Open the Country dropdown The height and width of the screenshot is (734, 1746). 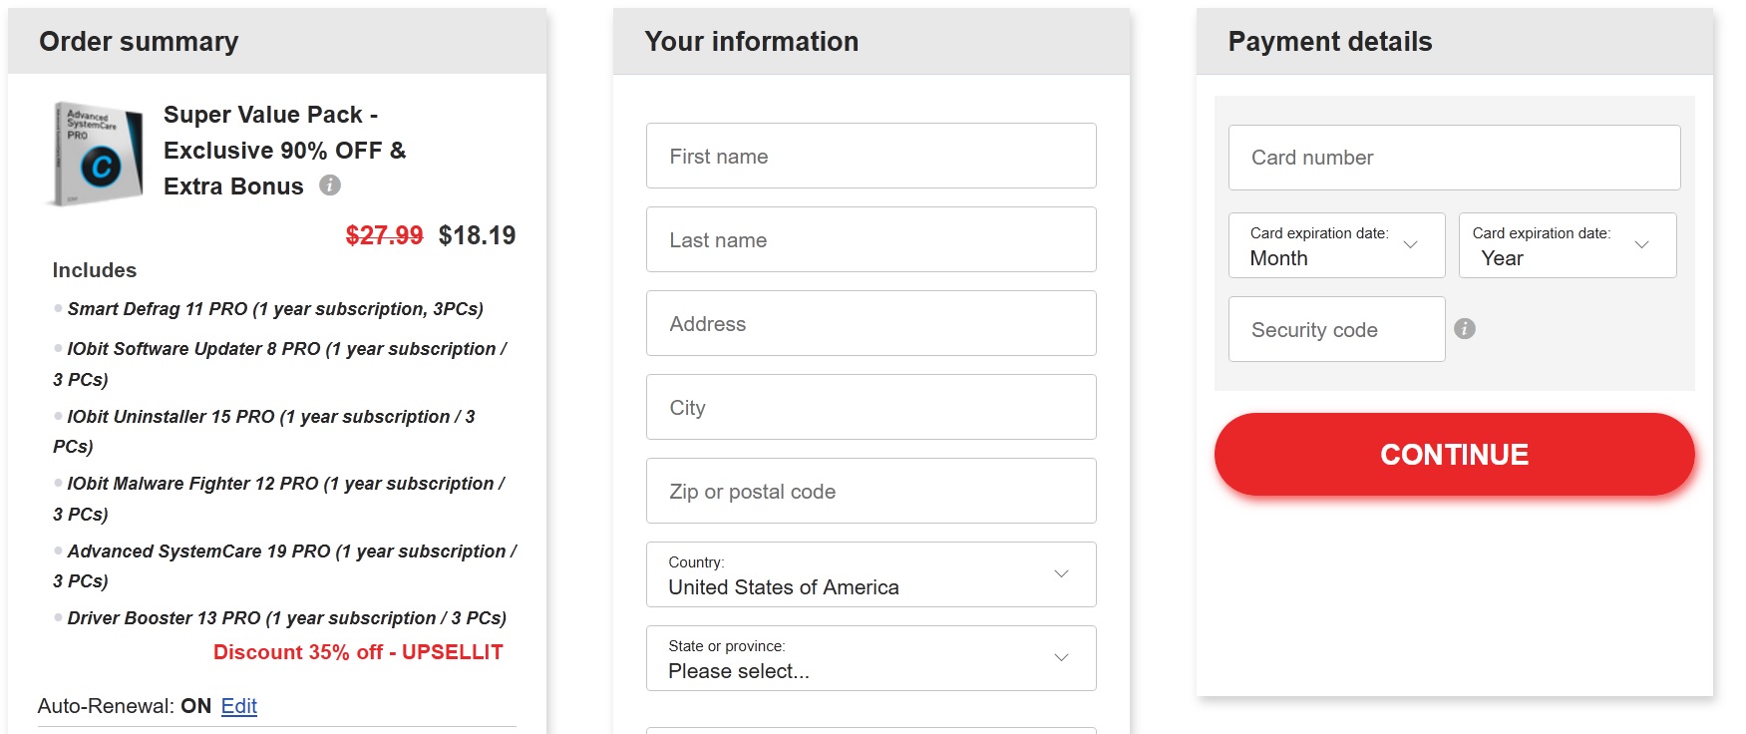point(870,574)
